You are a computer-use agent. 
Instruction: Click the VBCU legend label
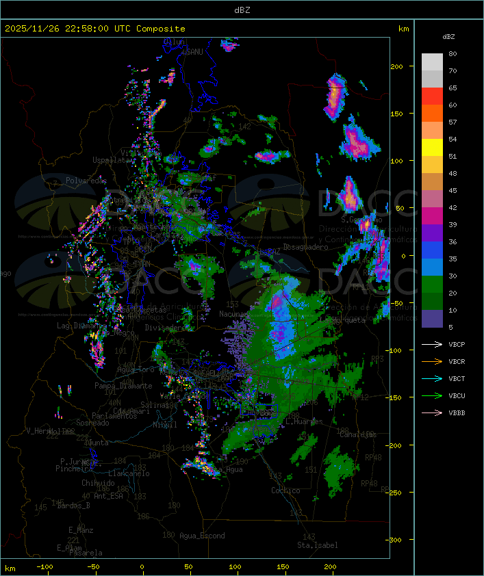pyautogui.click(x=457, y=395)
